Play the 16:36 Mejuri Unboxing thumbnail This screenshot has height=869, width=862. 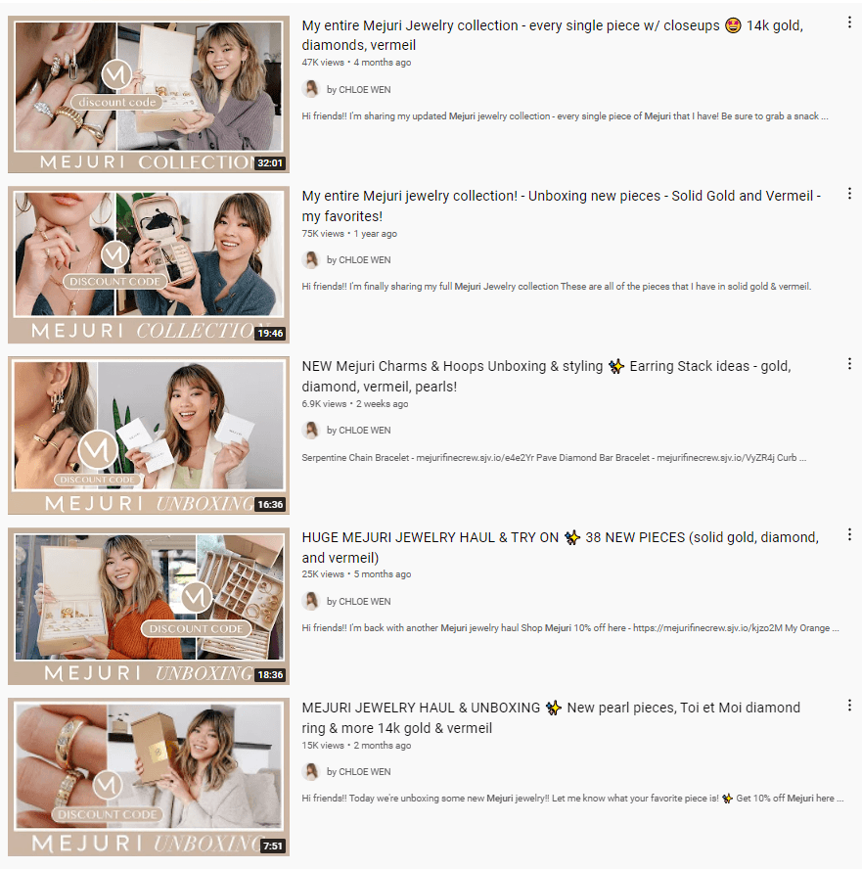click(149, 435)
